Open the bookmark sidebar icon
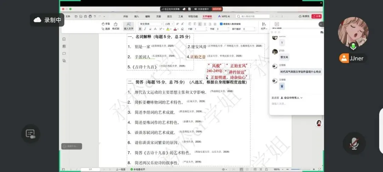 click(64, 39)
